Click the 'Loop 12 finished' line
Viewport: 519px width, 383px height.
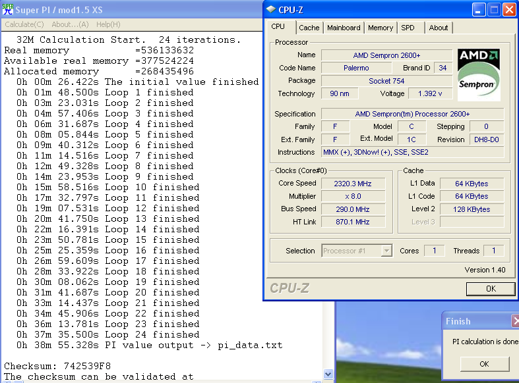point(108,209)
